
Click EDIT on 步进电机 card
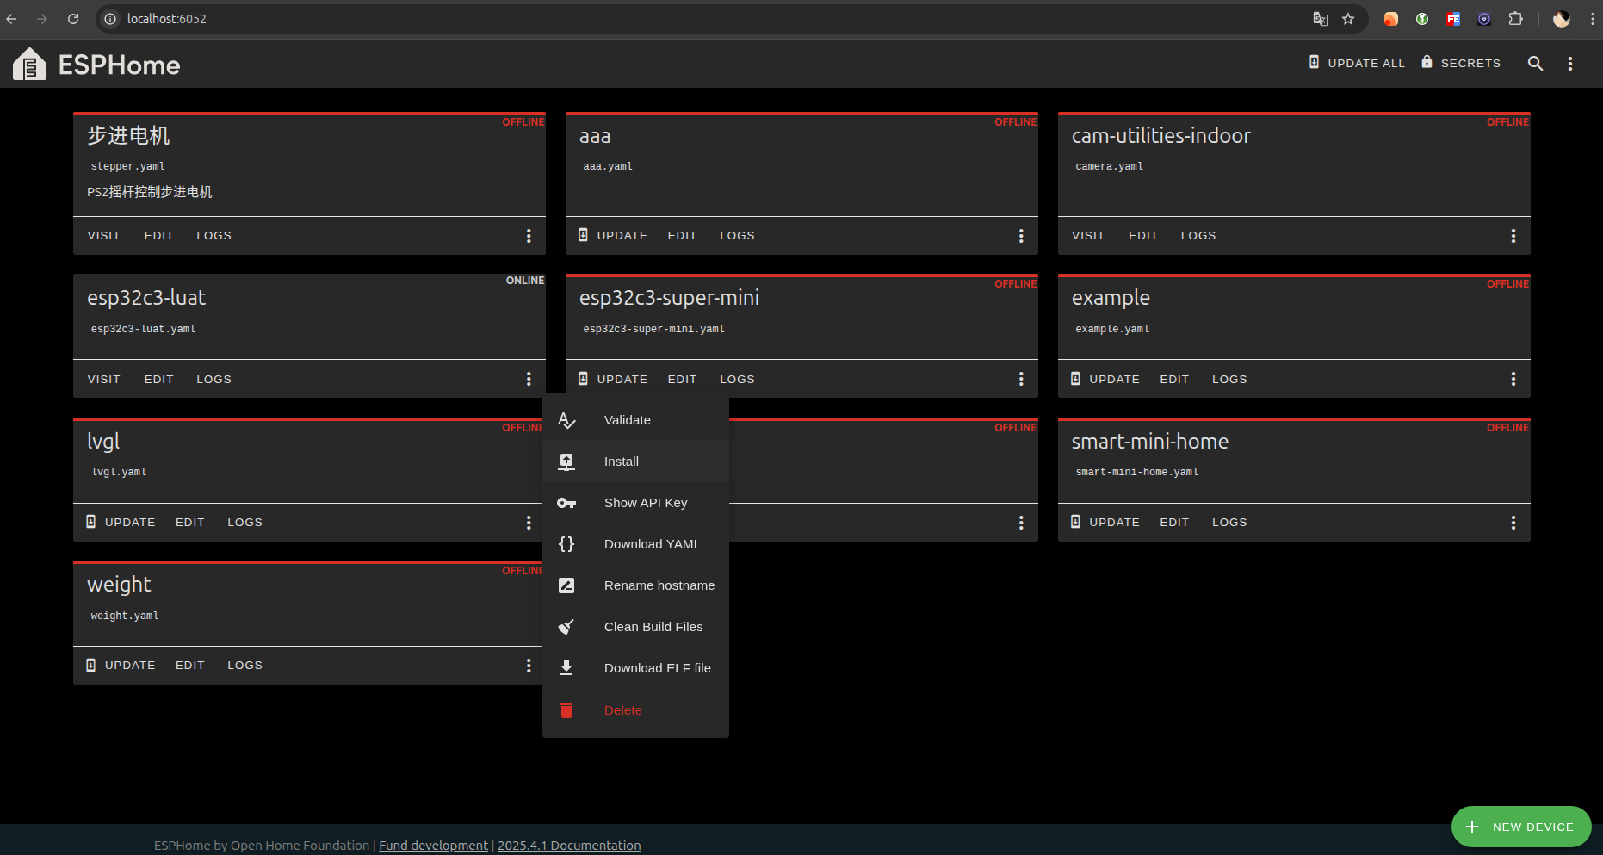tap(158, 235)
